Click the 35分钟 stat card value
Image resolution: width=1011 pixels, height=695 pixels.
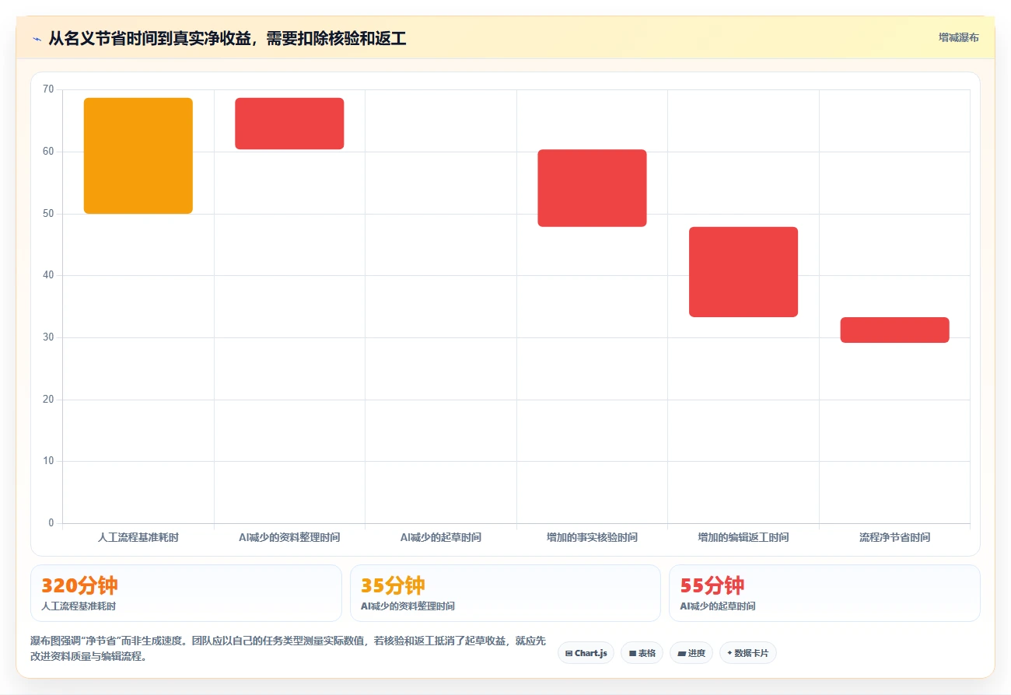point(393,585)
